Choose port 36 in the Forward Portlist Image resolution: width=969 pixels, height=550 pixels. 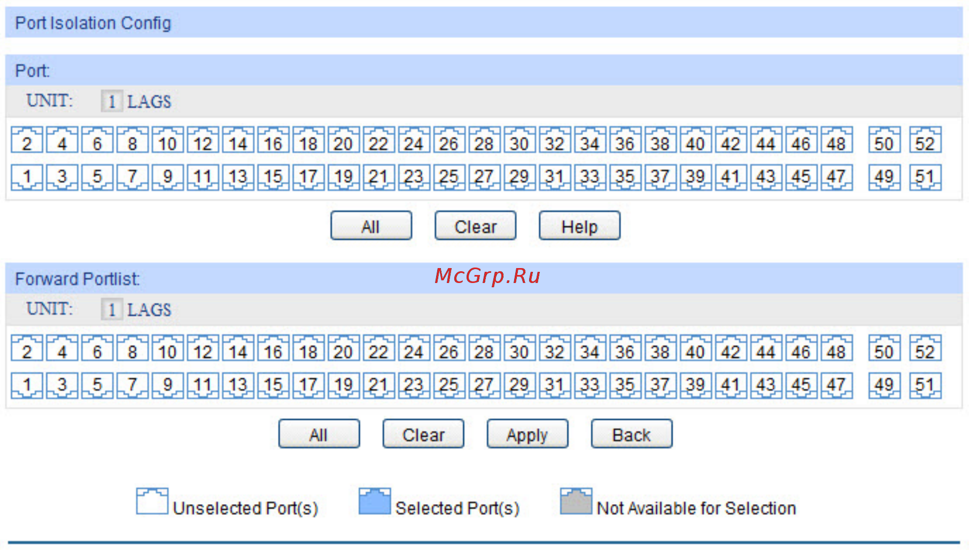[626, 349]
